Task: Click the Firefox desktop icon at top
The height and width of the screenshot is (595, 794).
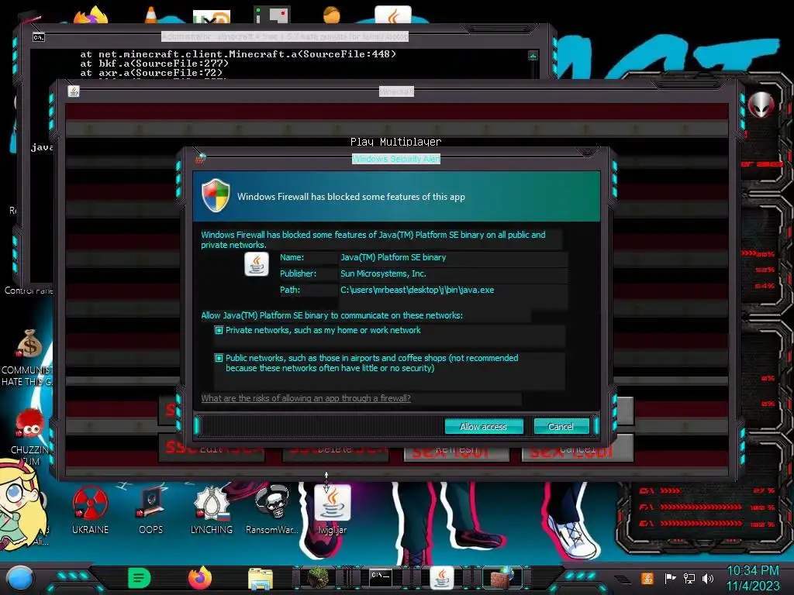Action: pyautogui.click(x=91, y=15)
